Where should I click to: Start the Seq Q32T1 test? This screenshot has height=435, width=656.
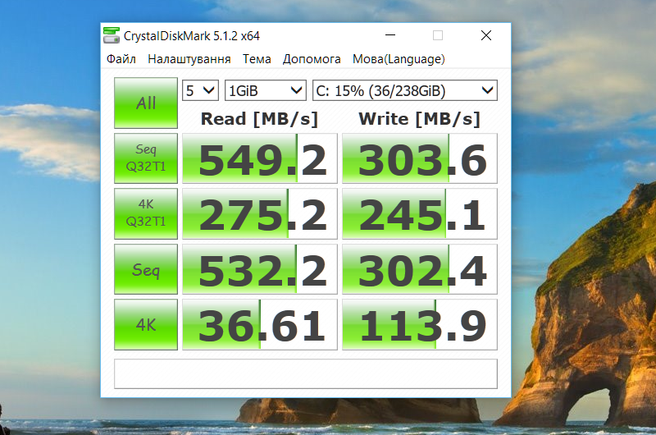pos(146,158)
